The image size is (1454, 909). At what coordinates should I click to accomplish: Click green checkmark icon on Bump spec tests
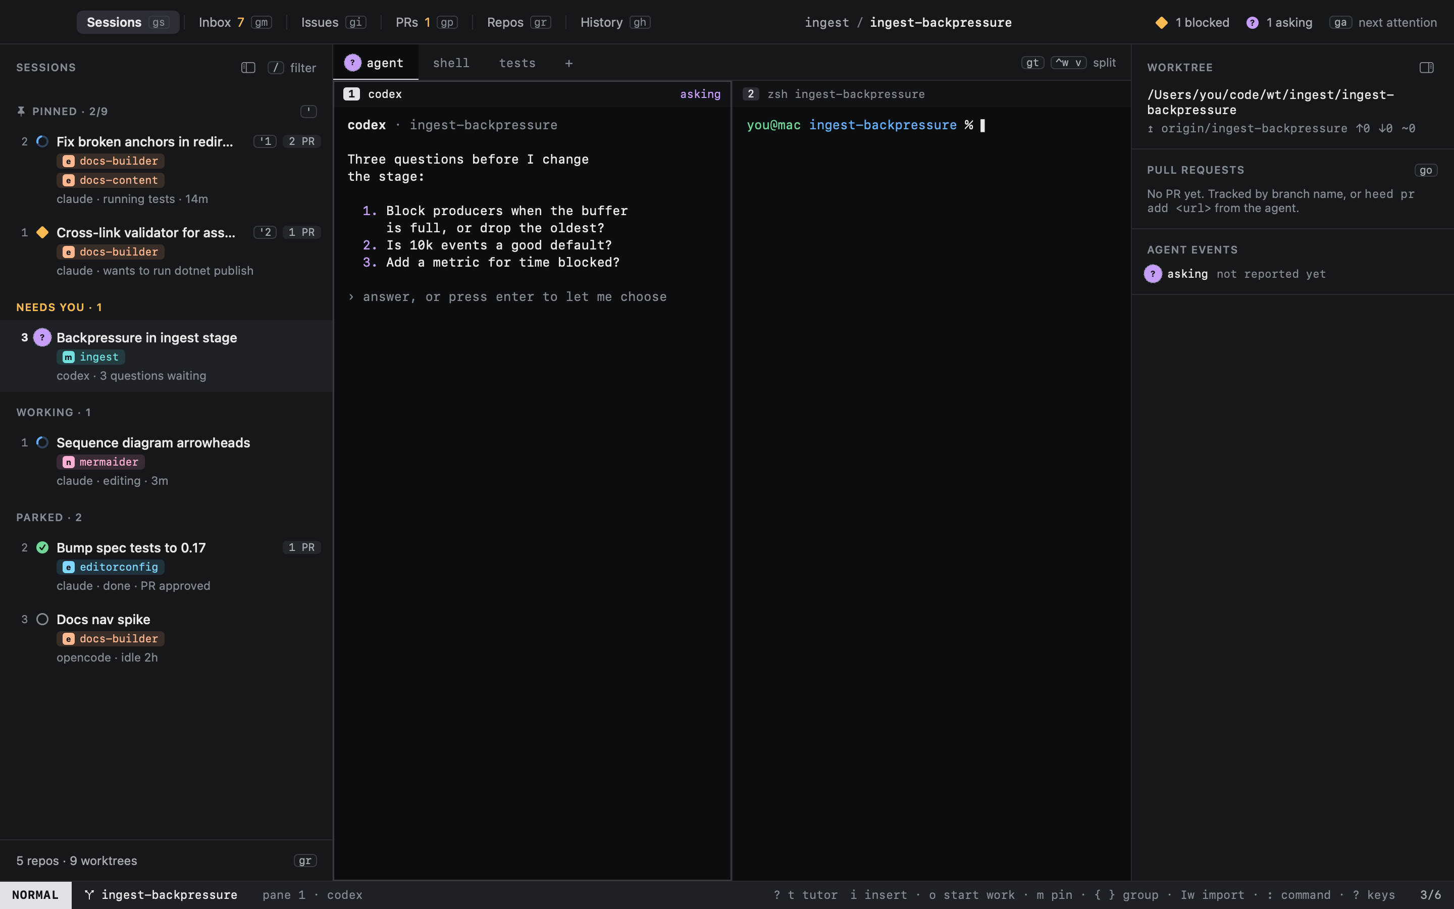42,547
